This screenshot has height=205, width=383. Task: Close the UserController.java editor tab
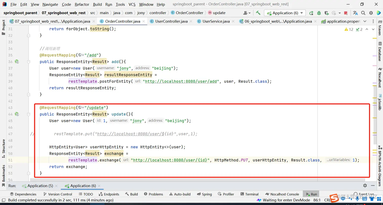pos(191,21)
